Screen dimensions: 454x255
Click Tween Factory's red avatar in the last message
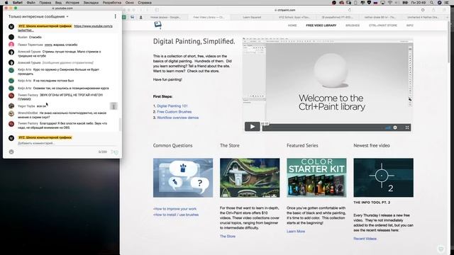point(11,124)
